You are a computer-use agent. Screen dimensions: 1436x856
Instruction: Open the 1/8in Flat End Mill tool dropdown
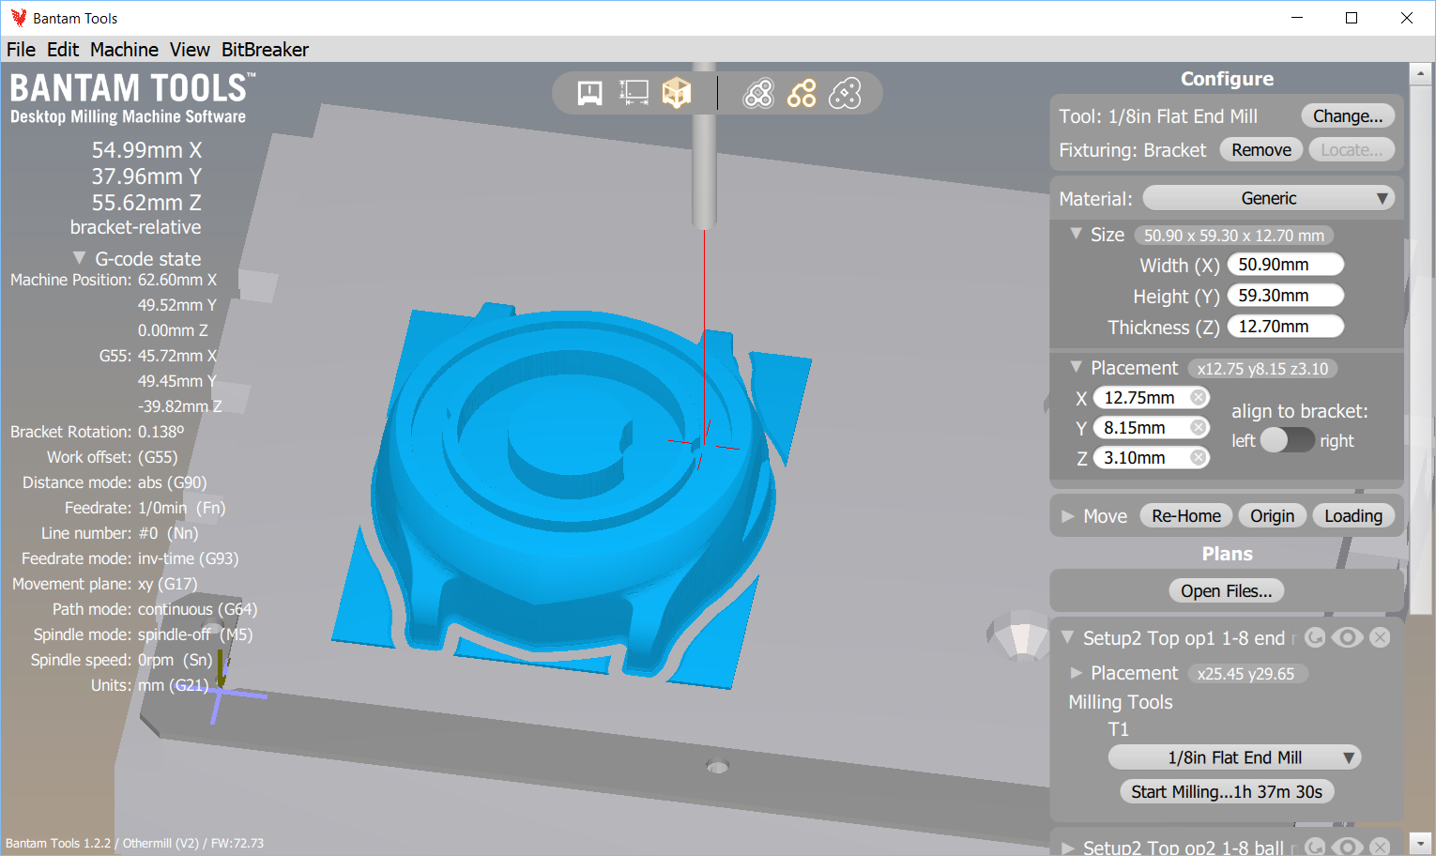coord(1233,757)
